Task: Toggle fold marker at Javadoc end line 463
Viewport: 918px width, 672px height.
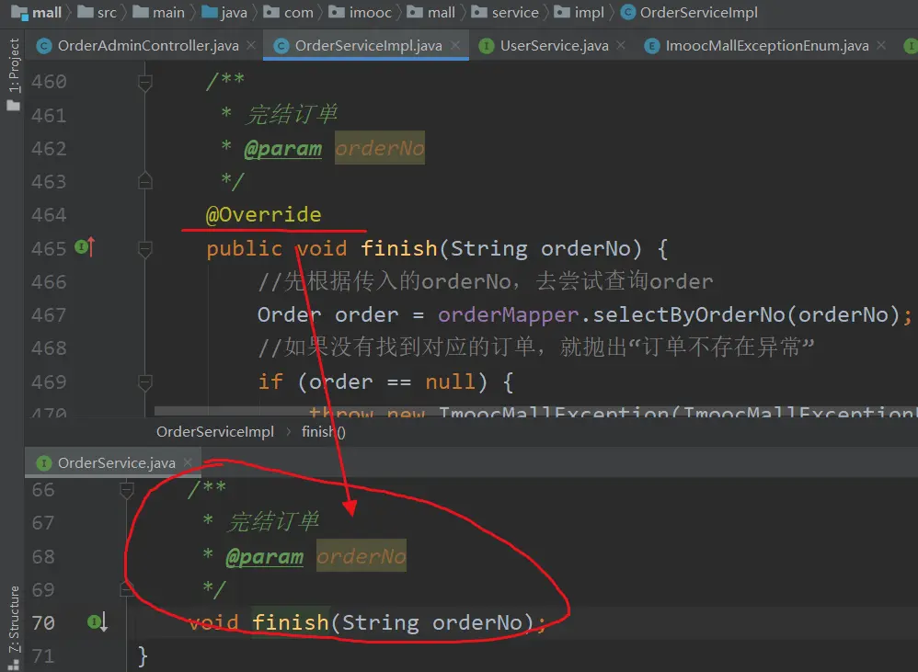Action: 144,181
